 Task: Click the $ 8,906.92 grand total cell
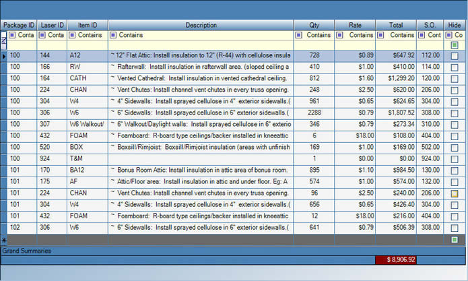(396, 260)
